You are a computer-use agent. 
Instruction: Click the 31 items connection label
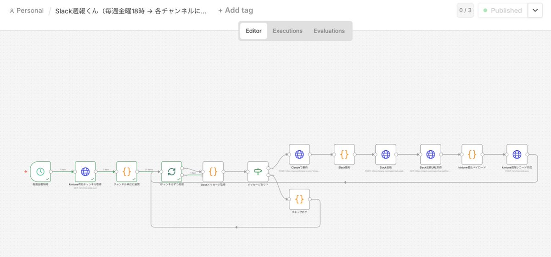tap(149, 170)
